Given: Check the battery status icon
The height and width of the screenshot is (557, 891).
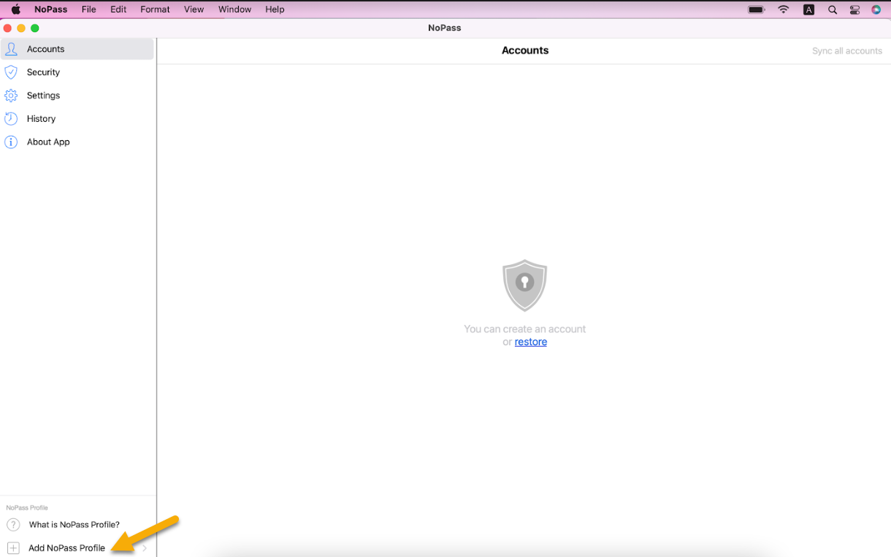Looking at the screenshot, I should click(x=757, y=9).
